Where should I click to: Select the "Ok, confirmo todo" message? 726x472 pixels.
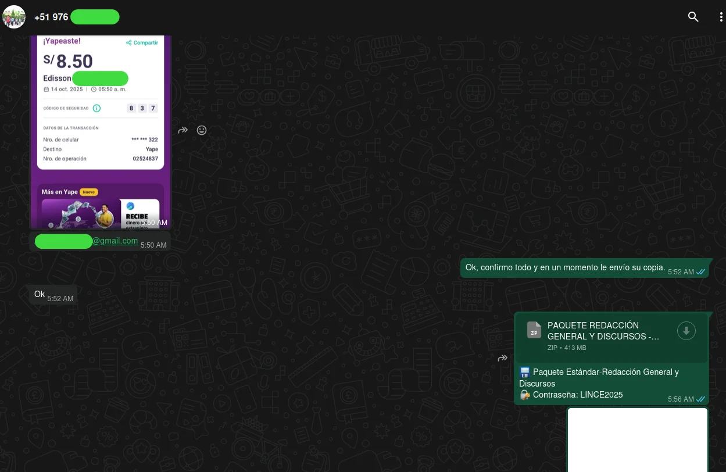565,267
